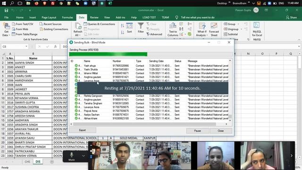Switch to the DIS sheet tab
The width and height of the screenshot is (302, 170).
38,161
